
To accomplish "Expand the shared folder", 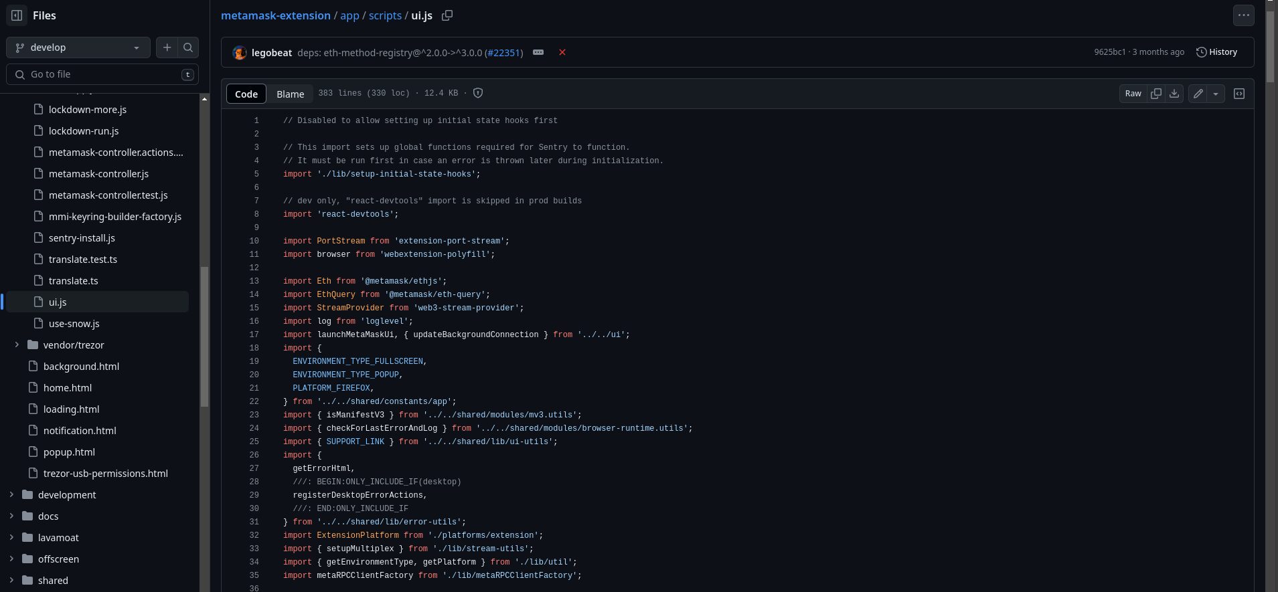I will pyautogui.click(x=11, y=581).
